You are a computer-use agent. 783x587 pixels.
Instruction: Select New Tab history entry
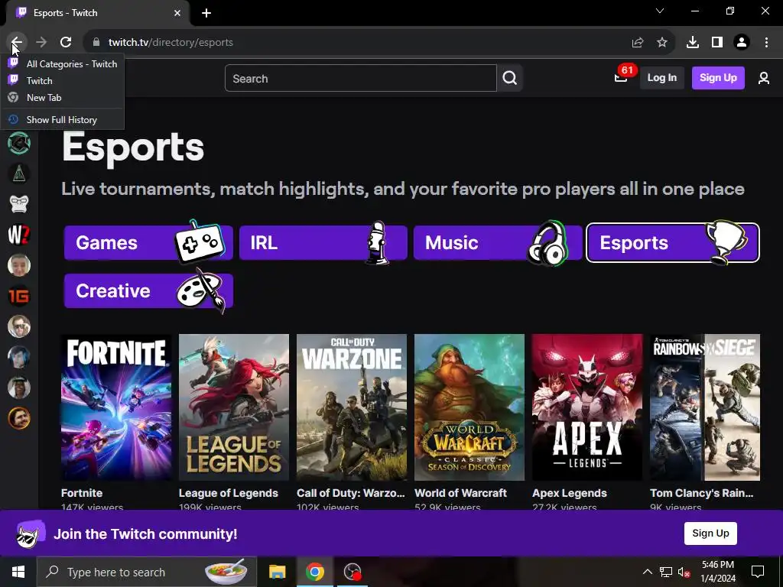tap(63, 98)
